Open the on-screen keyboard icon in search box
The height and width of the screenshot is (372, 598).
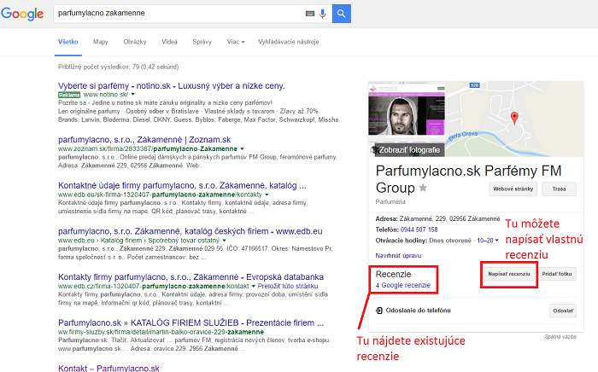[310, 14]
